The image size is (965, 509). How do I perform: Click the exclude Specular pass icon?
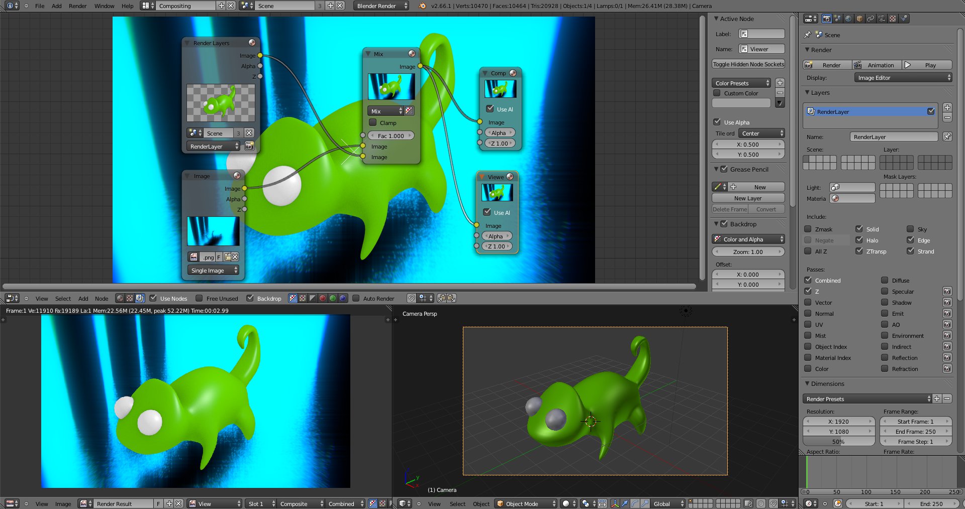pyautogui.click(x=947, y=291)
